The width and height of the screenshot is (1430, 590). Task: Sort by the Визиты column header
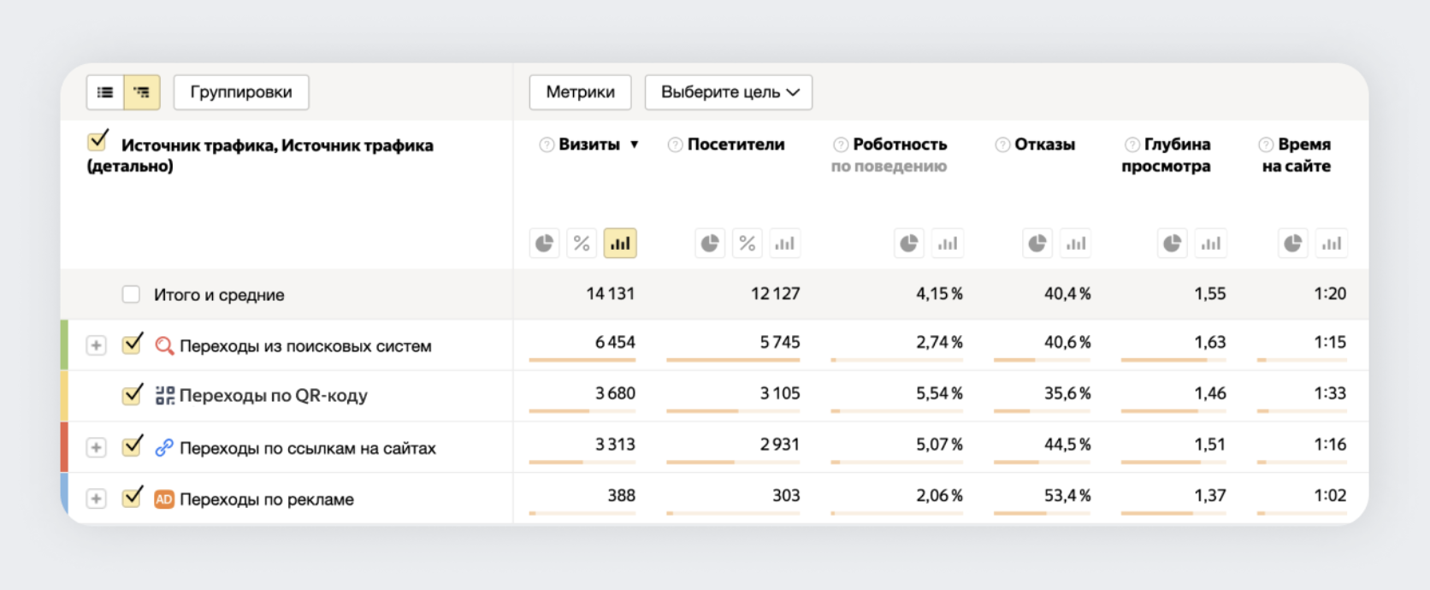[x=589, y=145]
